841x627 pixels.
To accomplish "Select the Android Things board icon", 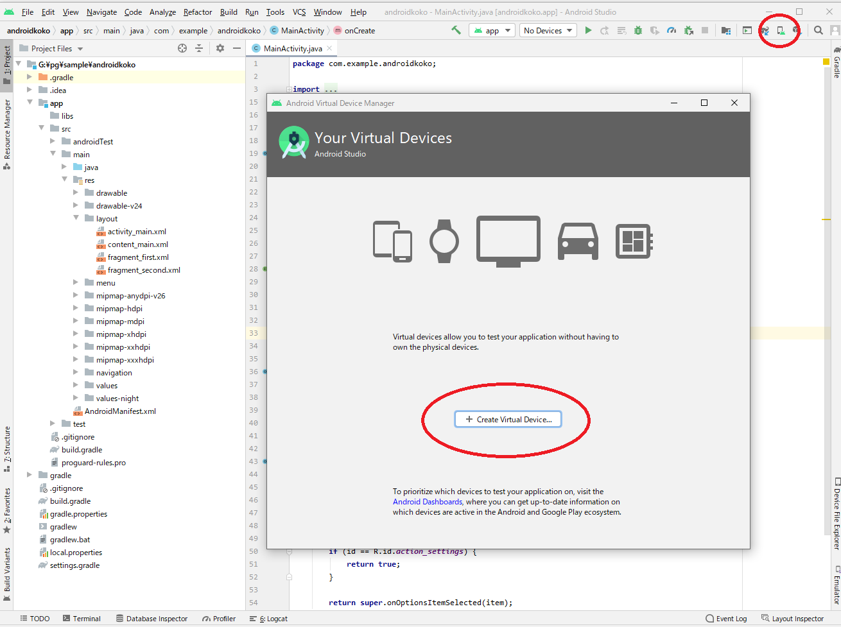I will 634,241.
